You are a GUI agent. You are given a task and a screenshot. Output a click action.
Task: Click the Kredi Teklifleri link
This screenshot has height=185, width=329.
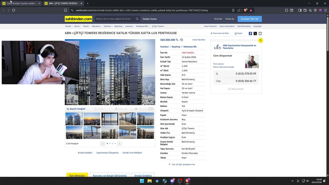click(x=199, y=40)
